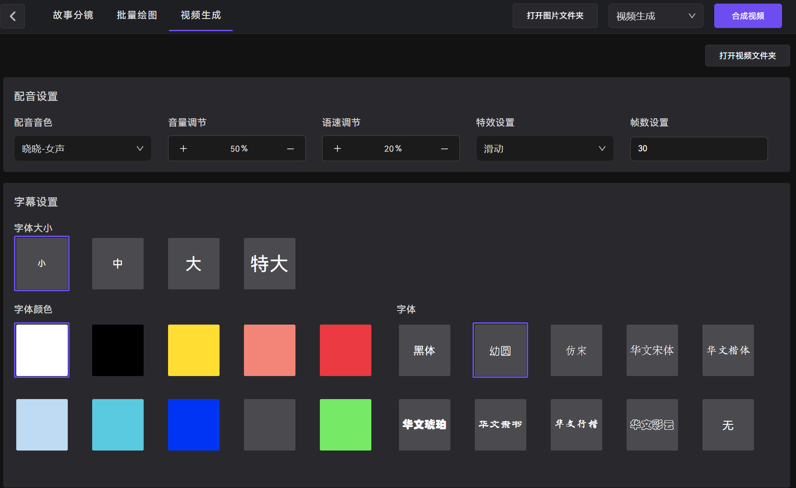796x488 pixels.
Task: Select the 大 font size option
Action: (x=194, y=264)
